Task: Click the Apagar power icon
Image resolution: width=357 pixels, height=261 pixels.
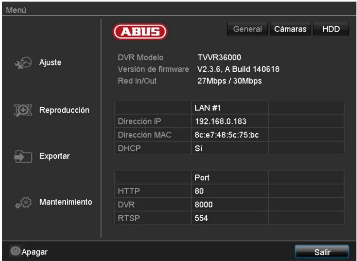Action: pyautogui.click(x=15, y=251)
